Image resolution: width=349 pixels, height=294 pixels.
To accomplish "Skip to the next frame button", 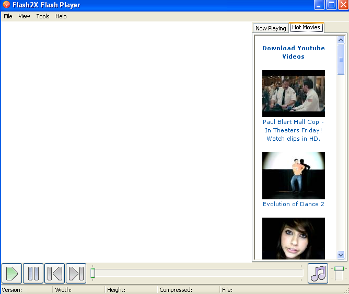I will click(x=76, y=273).
